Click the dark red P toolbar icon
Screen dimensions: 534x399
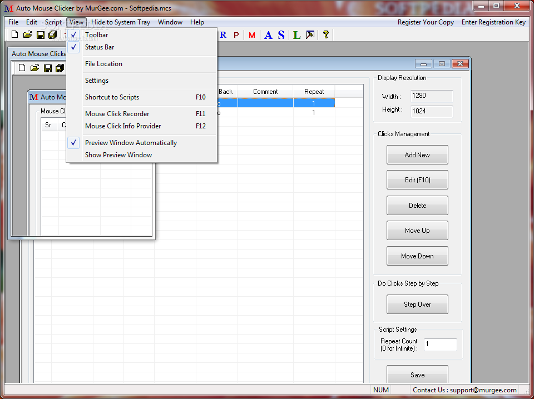236,35
